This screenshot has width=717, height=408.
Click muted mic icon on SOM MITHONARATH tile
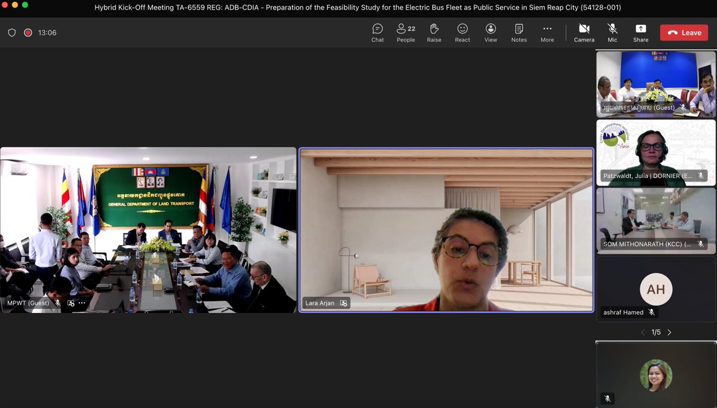700,244
